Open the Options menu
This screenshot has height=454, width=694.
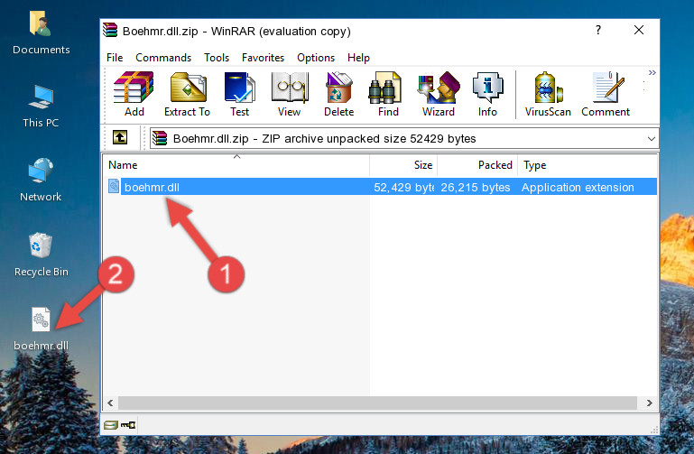[316, 58]
